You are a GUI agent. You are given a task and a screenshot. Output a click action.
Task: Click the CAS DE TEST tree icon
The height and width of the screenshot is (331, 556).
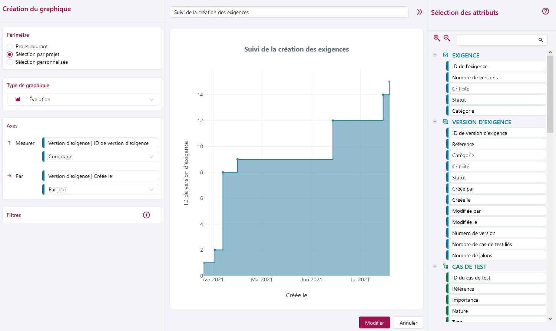pyautogui.click(x=446, y=267)
